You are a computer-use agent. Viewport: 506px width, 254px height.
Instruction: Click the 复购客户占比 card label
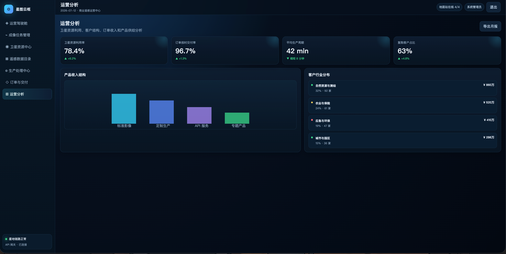406,43
